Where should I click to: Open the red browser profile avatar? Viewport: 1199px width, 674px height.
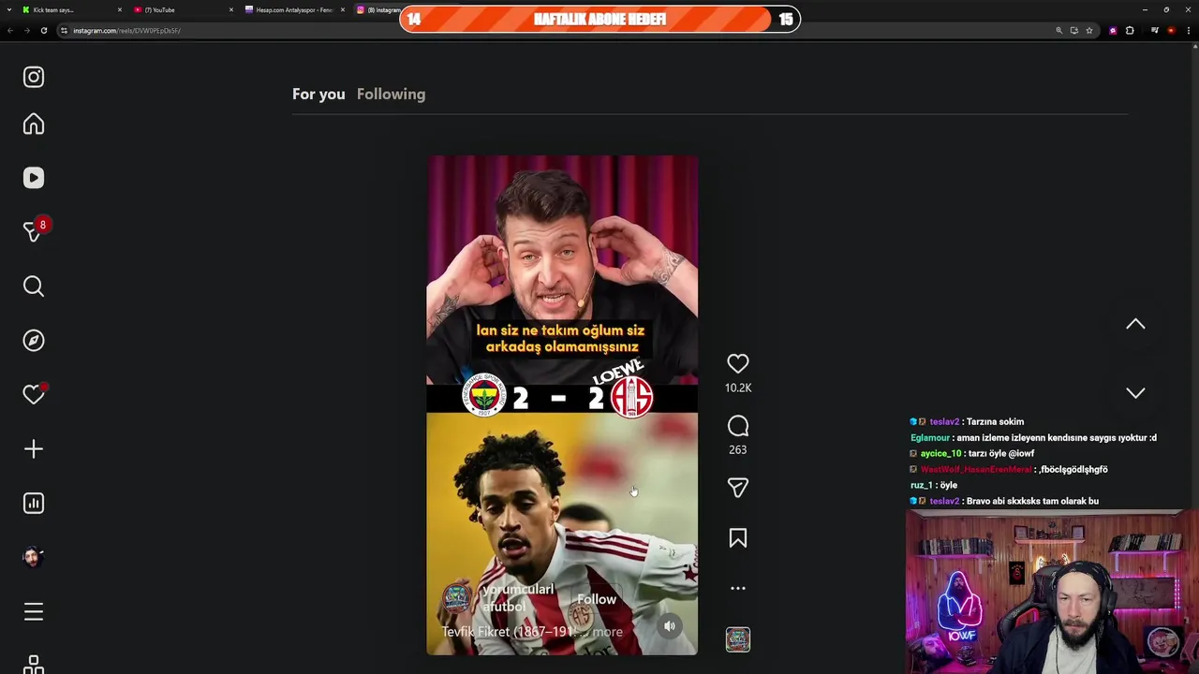1171,30
